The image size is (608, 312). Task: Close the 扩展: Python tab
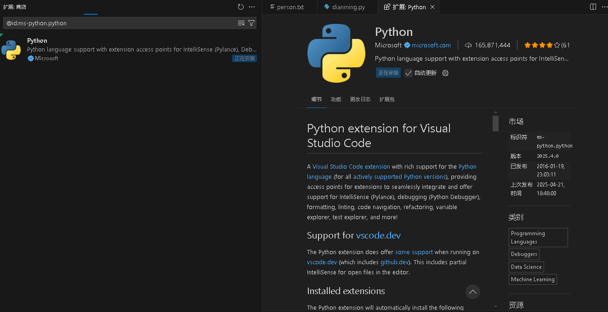pos(433,7)
